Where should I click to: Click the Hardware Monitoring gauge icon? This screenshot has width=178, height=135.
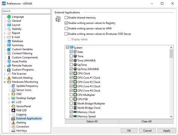[9, 82]
